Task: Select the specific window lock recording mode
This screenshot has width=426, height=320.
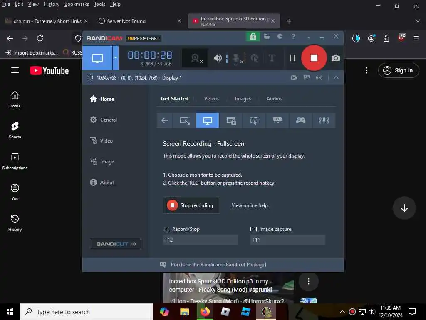Action: (x=231, y=120)
